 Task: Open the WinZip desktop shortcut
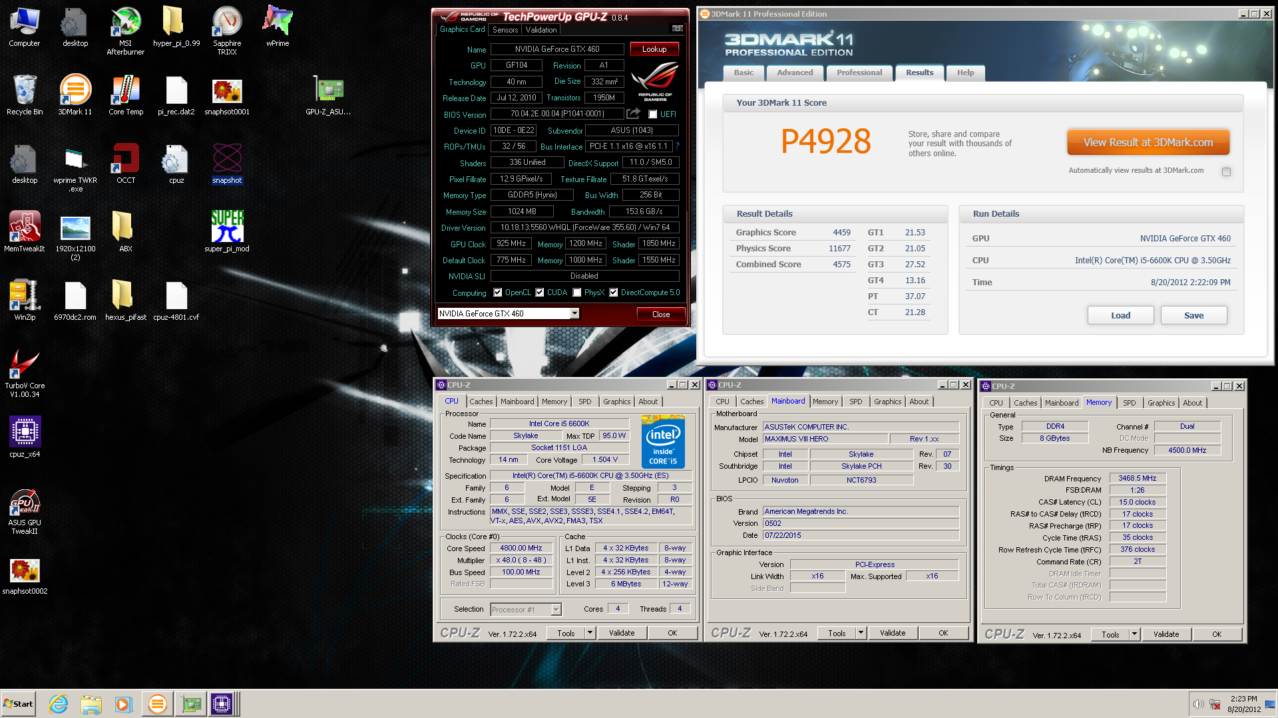25,300
